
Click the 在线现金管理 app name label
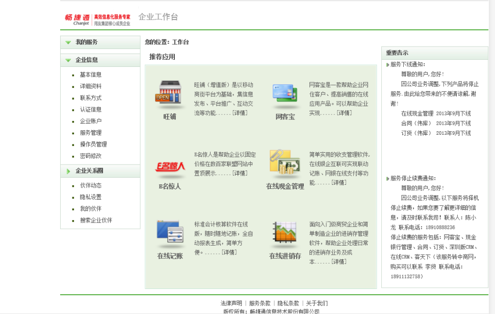pyautogui.click(x=285, y=186)
